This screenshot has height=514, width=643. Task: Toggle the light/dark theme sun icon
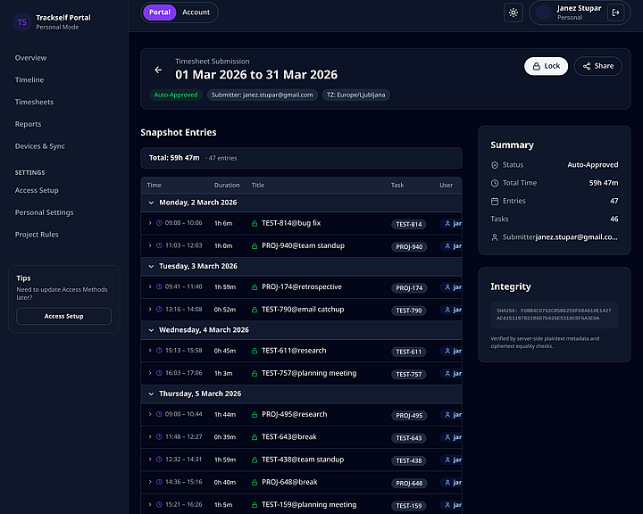pyautogui.click(x=513, y=12)
